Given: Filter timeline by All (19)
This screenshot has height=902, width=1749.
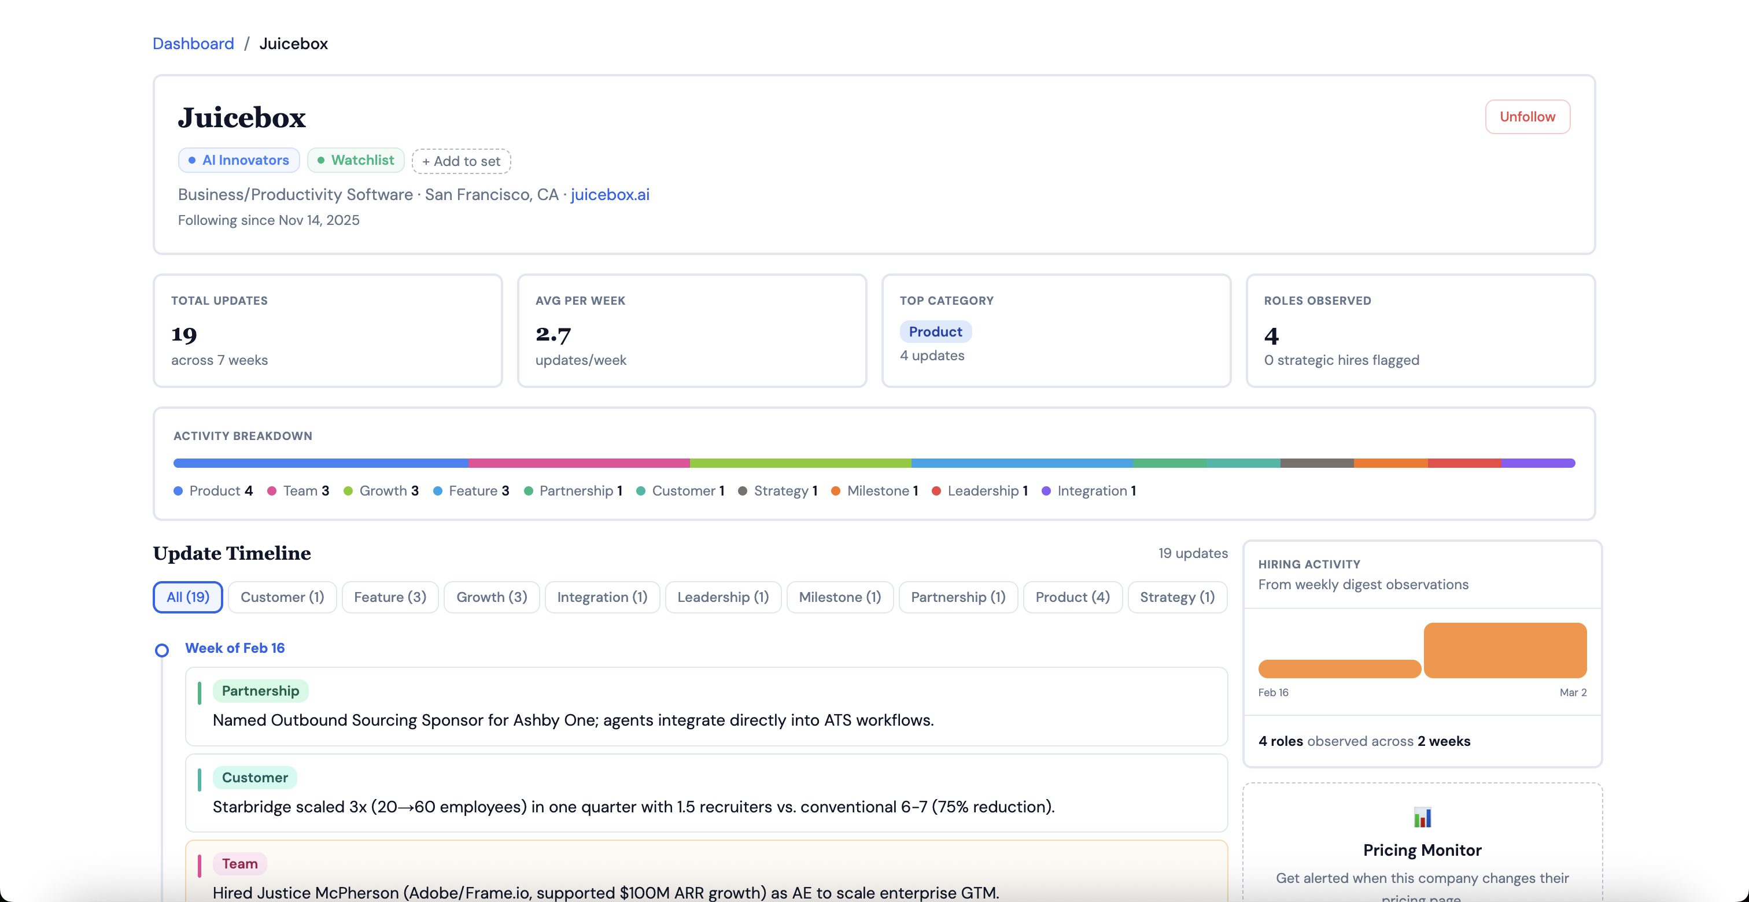Looking at the screenshot, I should pos(187,597).
